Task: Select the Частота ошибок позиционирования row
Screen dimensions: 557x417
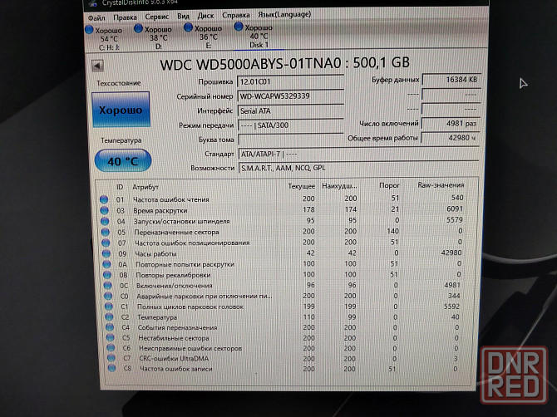Action: (x=283, y=243)
